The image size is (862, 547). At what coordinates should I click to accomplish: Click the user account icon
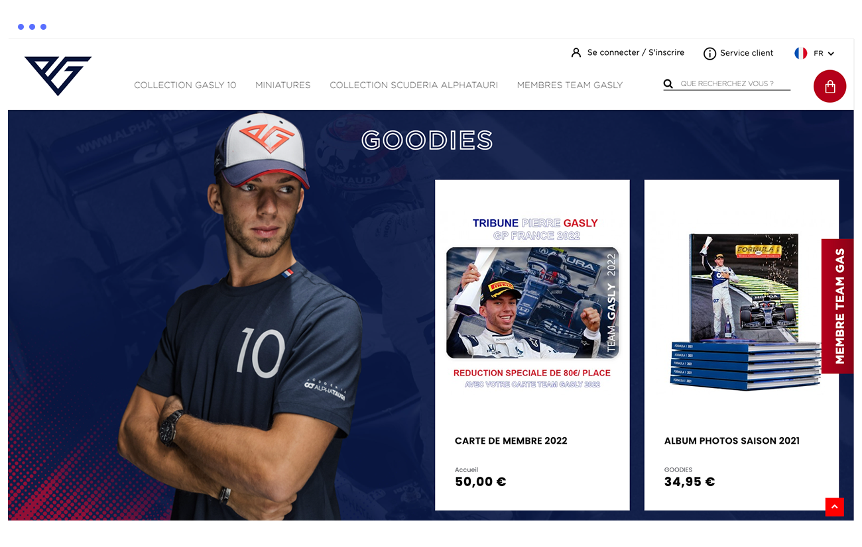click(x=576, y=52)
